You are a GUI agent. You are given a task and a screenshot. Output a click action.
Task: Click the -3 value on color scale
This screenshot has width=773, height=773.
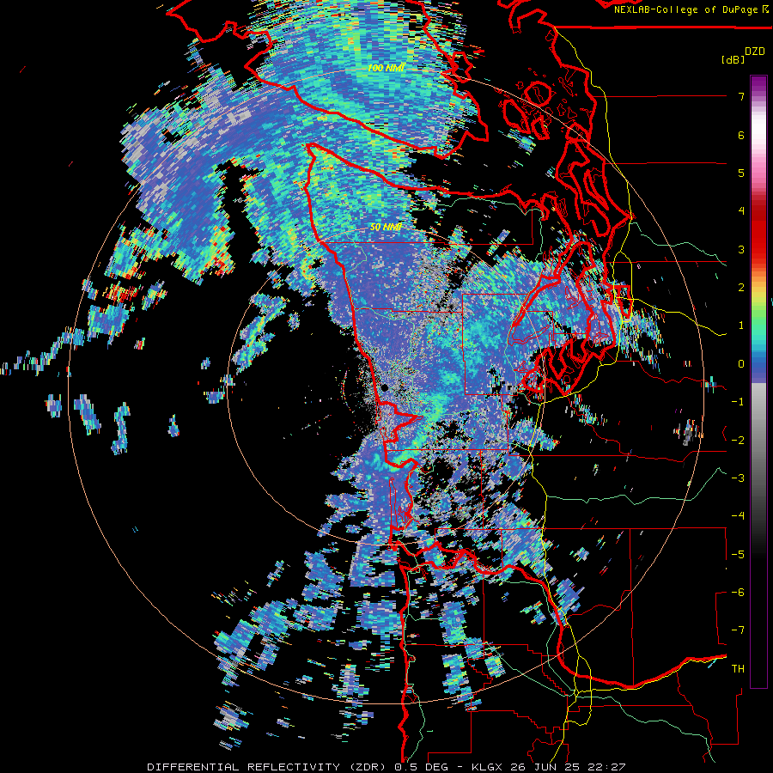coord(738,478)
